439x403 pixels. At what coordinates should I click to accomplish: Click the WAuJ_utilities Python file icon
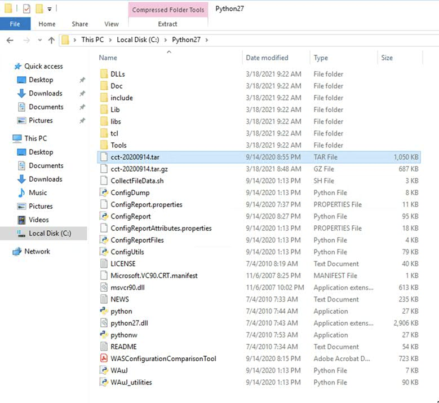tap(104, 382)
